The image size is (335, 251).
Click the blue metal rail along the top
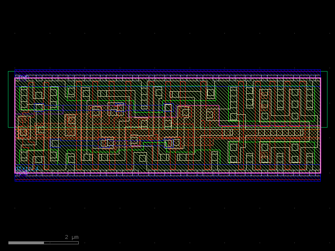click(167, 70)
